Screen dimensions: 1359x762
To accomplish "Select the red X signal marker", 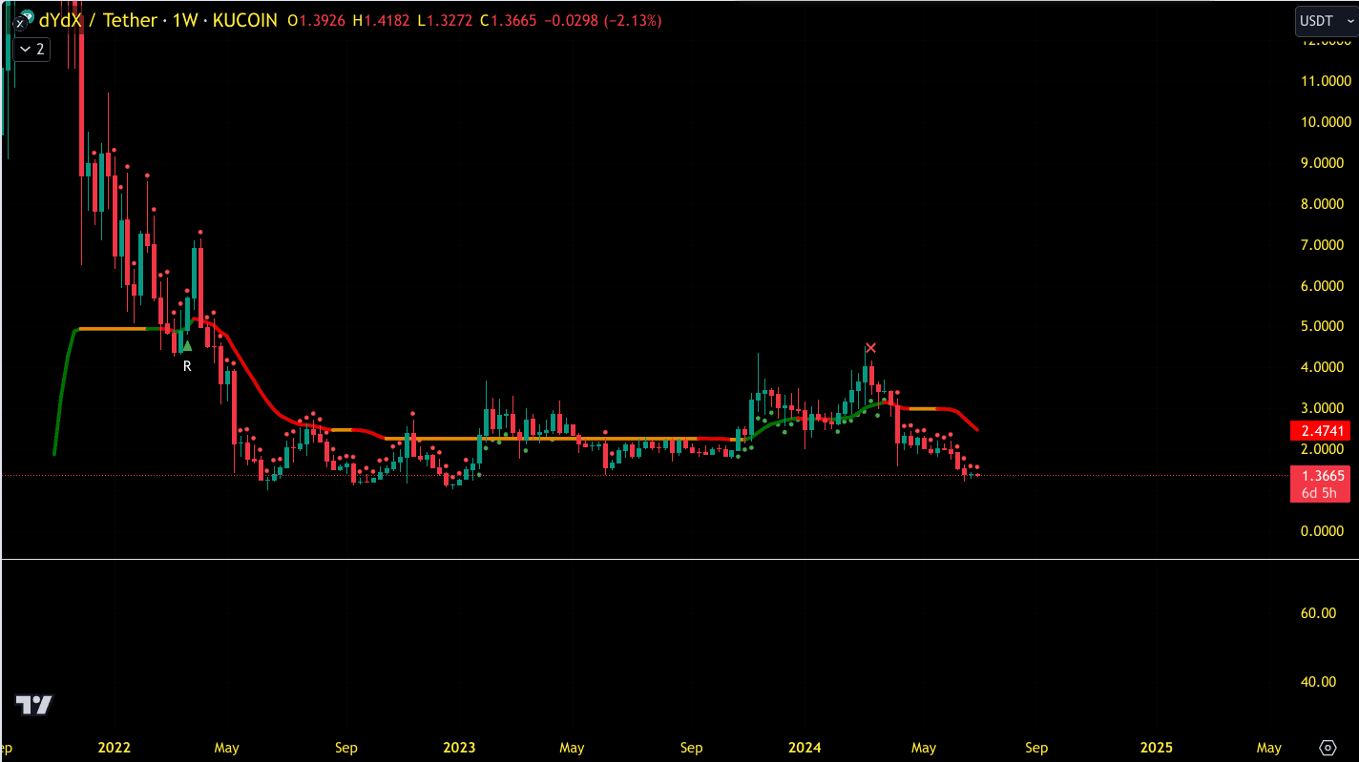I will click(870, 348).
